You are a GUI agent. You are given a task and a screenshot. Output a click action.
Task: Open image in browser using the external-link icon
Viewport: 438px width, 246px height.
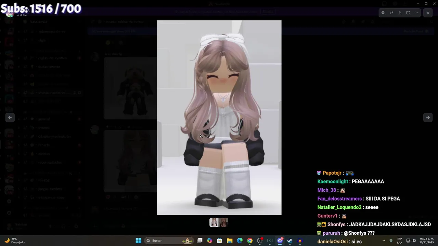(x=408, y=13)
